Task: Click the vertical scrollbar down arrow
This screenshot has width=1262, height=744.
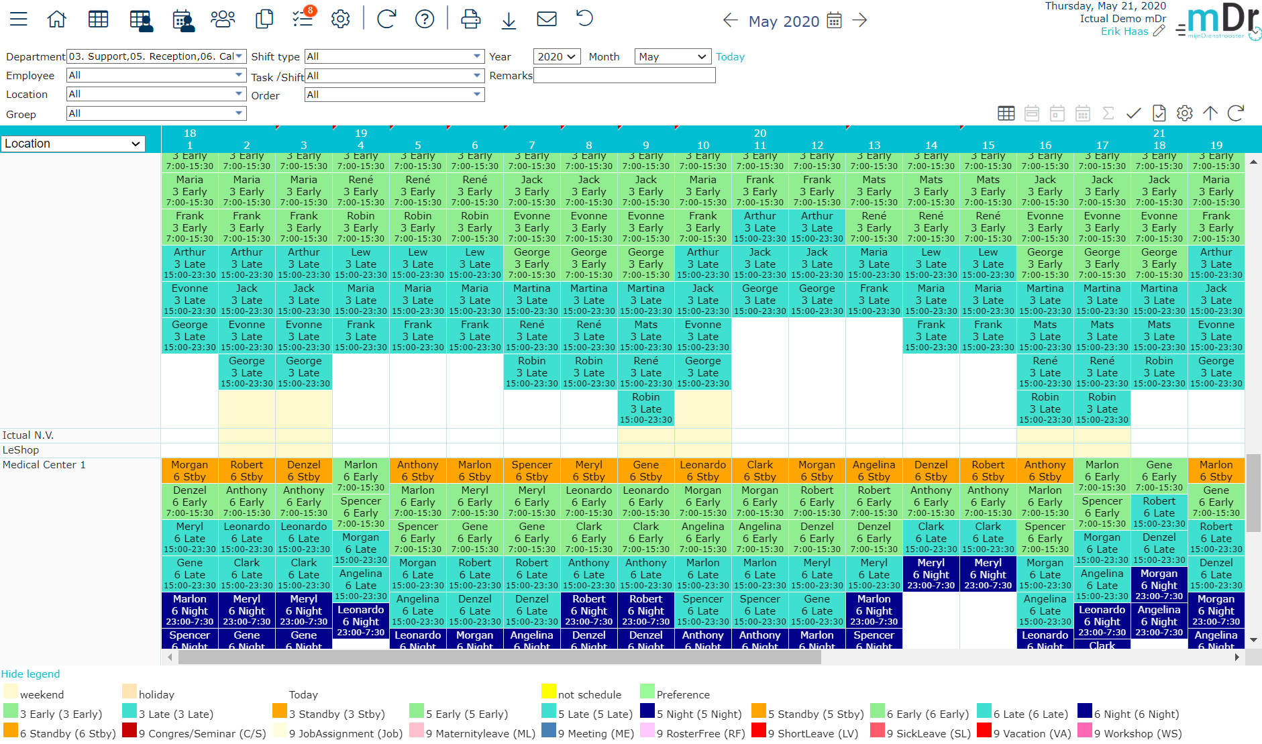Action: click(1253, 641)
